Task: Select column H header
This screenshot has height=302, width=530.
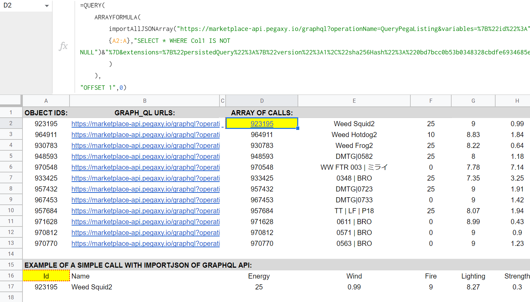Action: (513, 101)
